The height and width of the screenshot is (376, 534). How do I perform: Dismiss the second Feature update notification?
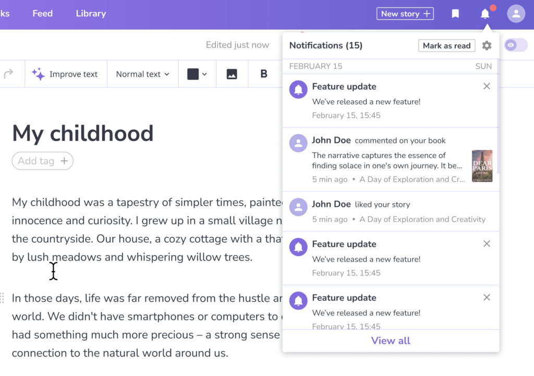point(487,244)
